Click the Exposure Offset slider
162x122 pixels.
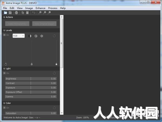pos(31,92)
